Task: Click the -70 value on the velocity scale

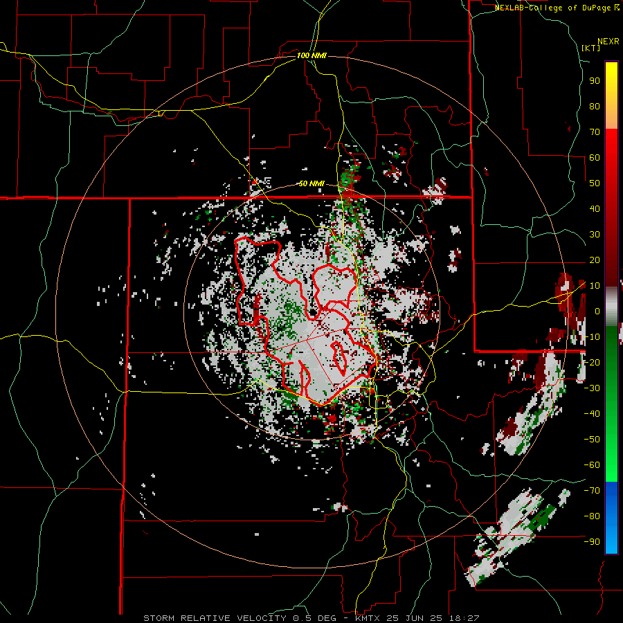Action: click(x=592, y=490)
